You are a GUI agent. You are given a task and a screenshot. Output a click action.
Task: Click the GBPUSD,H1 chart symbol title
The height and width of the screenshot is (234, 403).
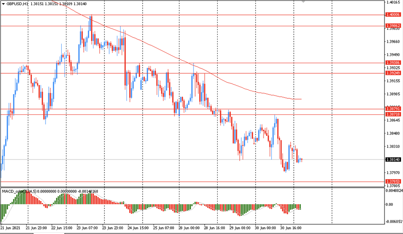[x=17, y=4]
